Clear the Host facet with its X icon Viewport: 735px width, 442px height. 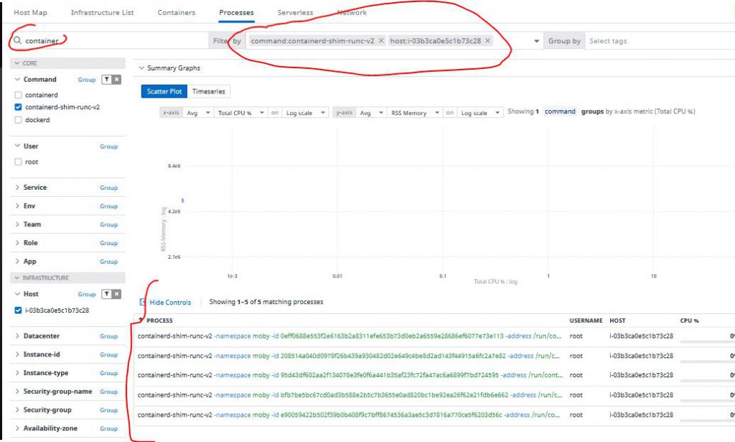coord(116,294)
